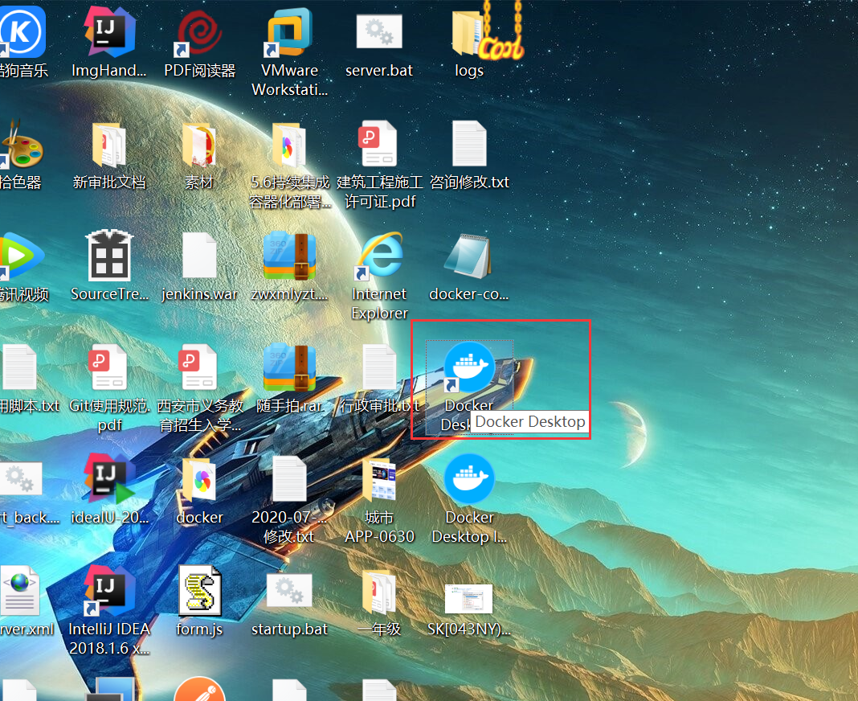Click the Docker Desktop tooltip text
Image resolution: width=858 pixels, height=701 pixels.
coord(530,422)
